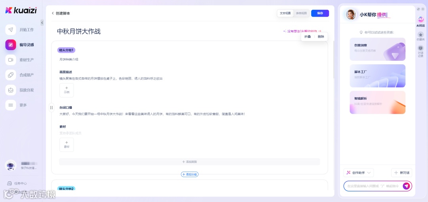Open the 创意洞察 inspiration card
The image size is (428, 202).
pyautogui.click(x=378, y=49)
